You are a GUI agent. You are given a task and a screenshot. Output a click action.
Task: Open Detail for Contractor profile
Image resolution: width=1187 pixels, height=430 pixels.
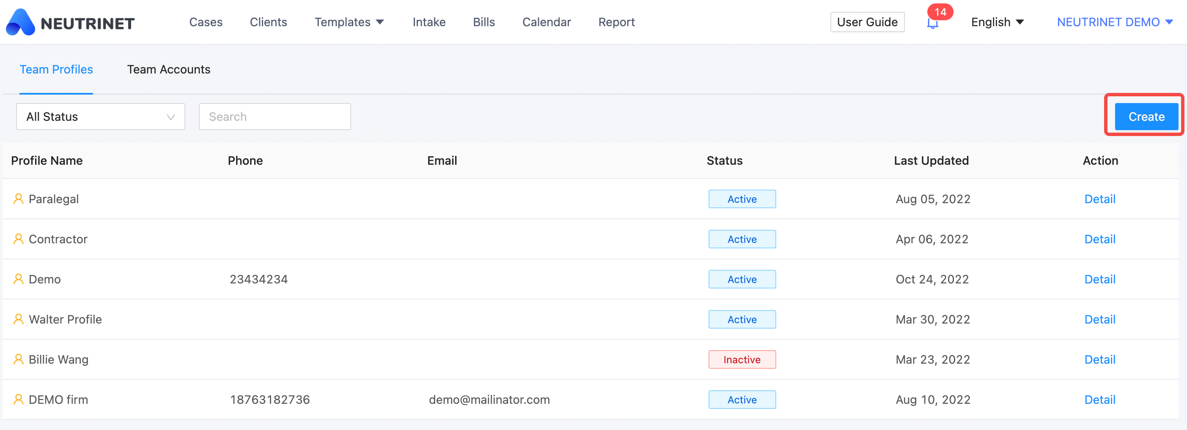pyautogui.click(x=1099, y=239)
